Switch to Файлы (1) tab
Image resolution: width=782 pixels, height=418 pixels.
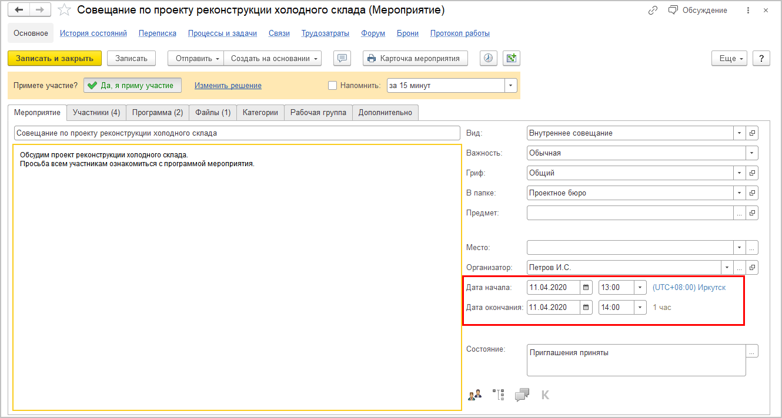pos(213,112)
